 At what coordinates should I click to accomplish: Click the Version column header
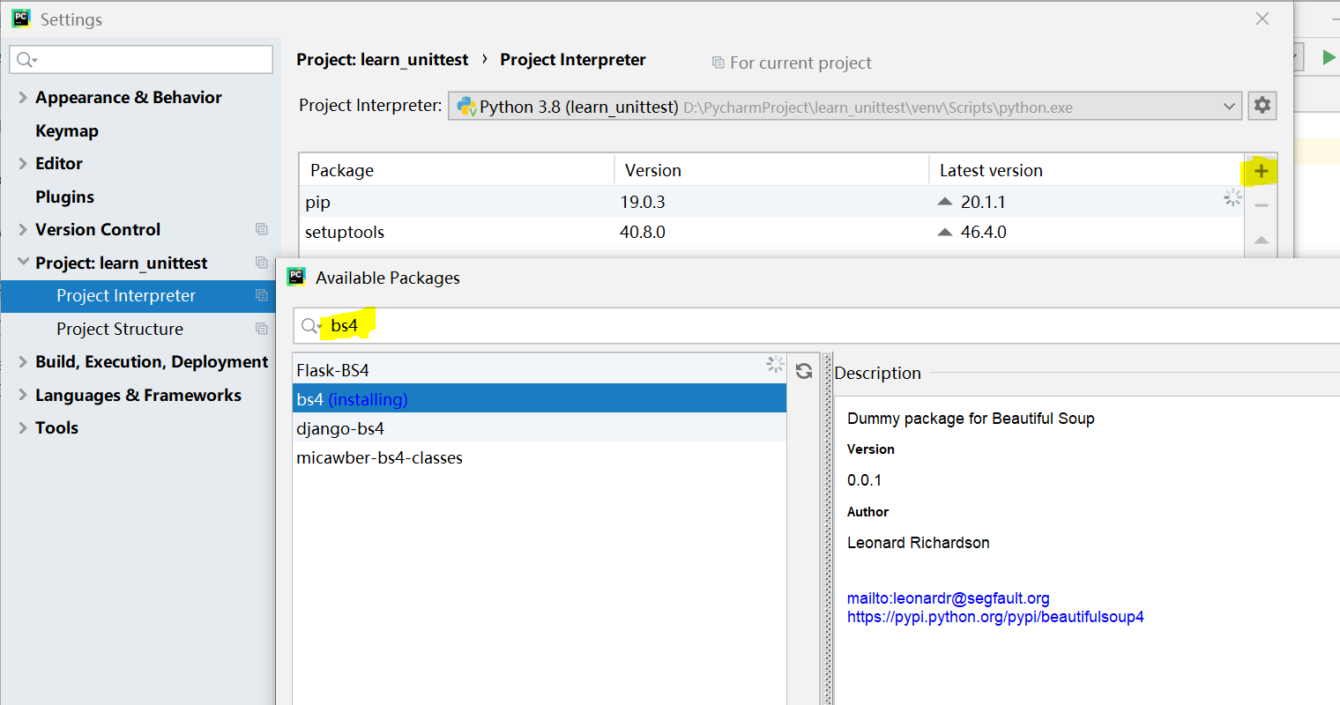pos(771,170)
